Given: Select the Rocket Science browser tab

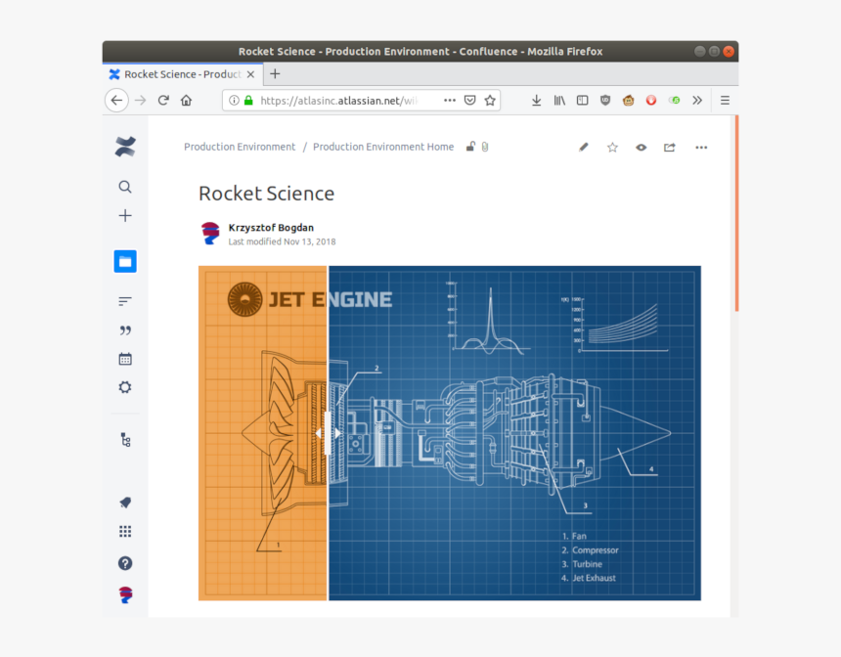Looking at the screenshot, I should tap(182, 74).
